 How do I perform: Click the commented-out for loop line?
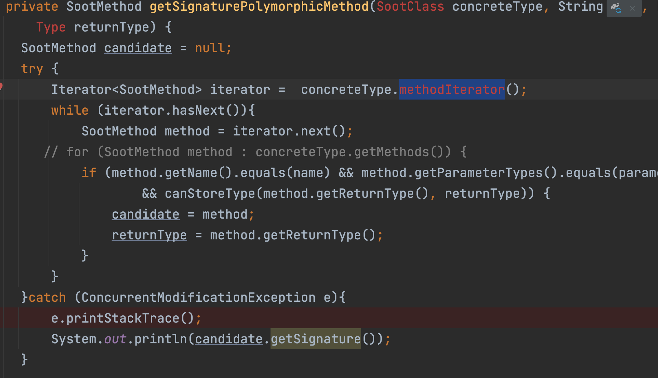pyautogui.click(x=252, y=152)
